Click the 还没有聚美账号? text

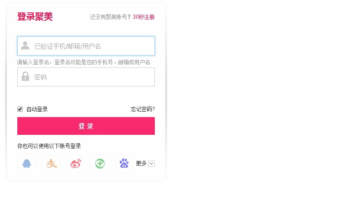point(110,17)
